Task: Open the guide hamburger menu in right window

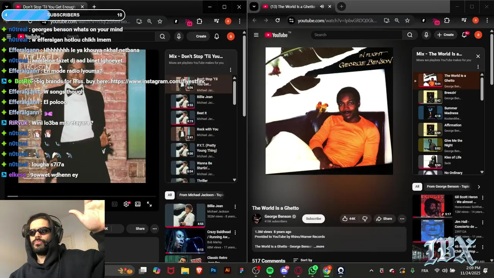Action: 256,35
